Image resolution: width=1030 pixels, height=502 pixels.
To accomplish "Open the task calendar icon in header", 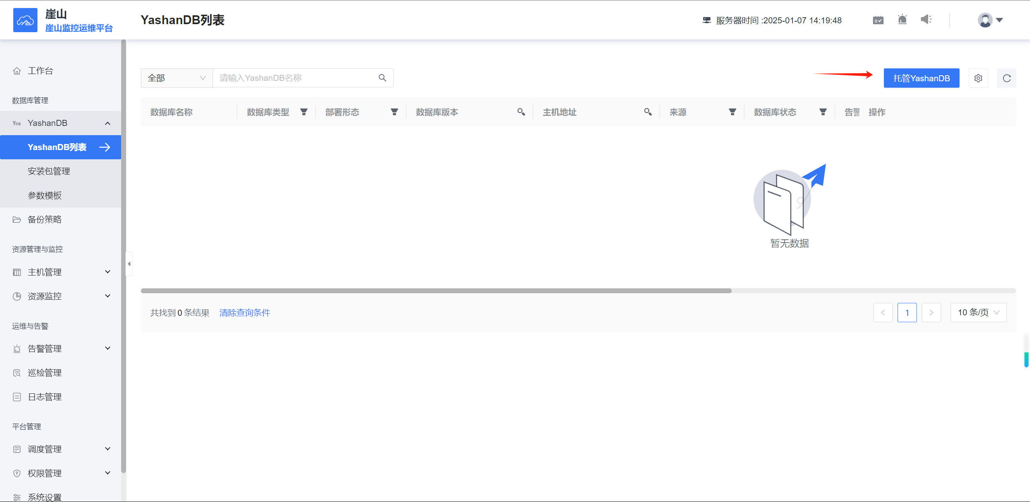I will pyautogui.click(x=878, y=20).
